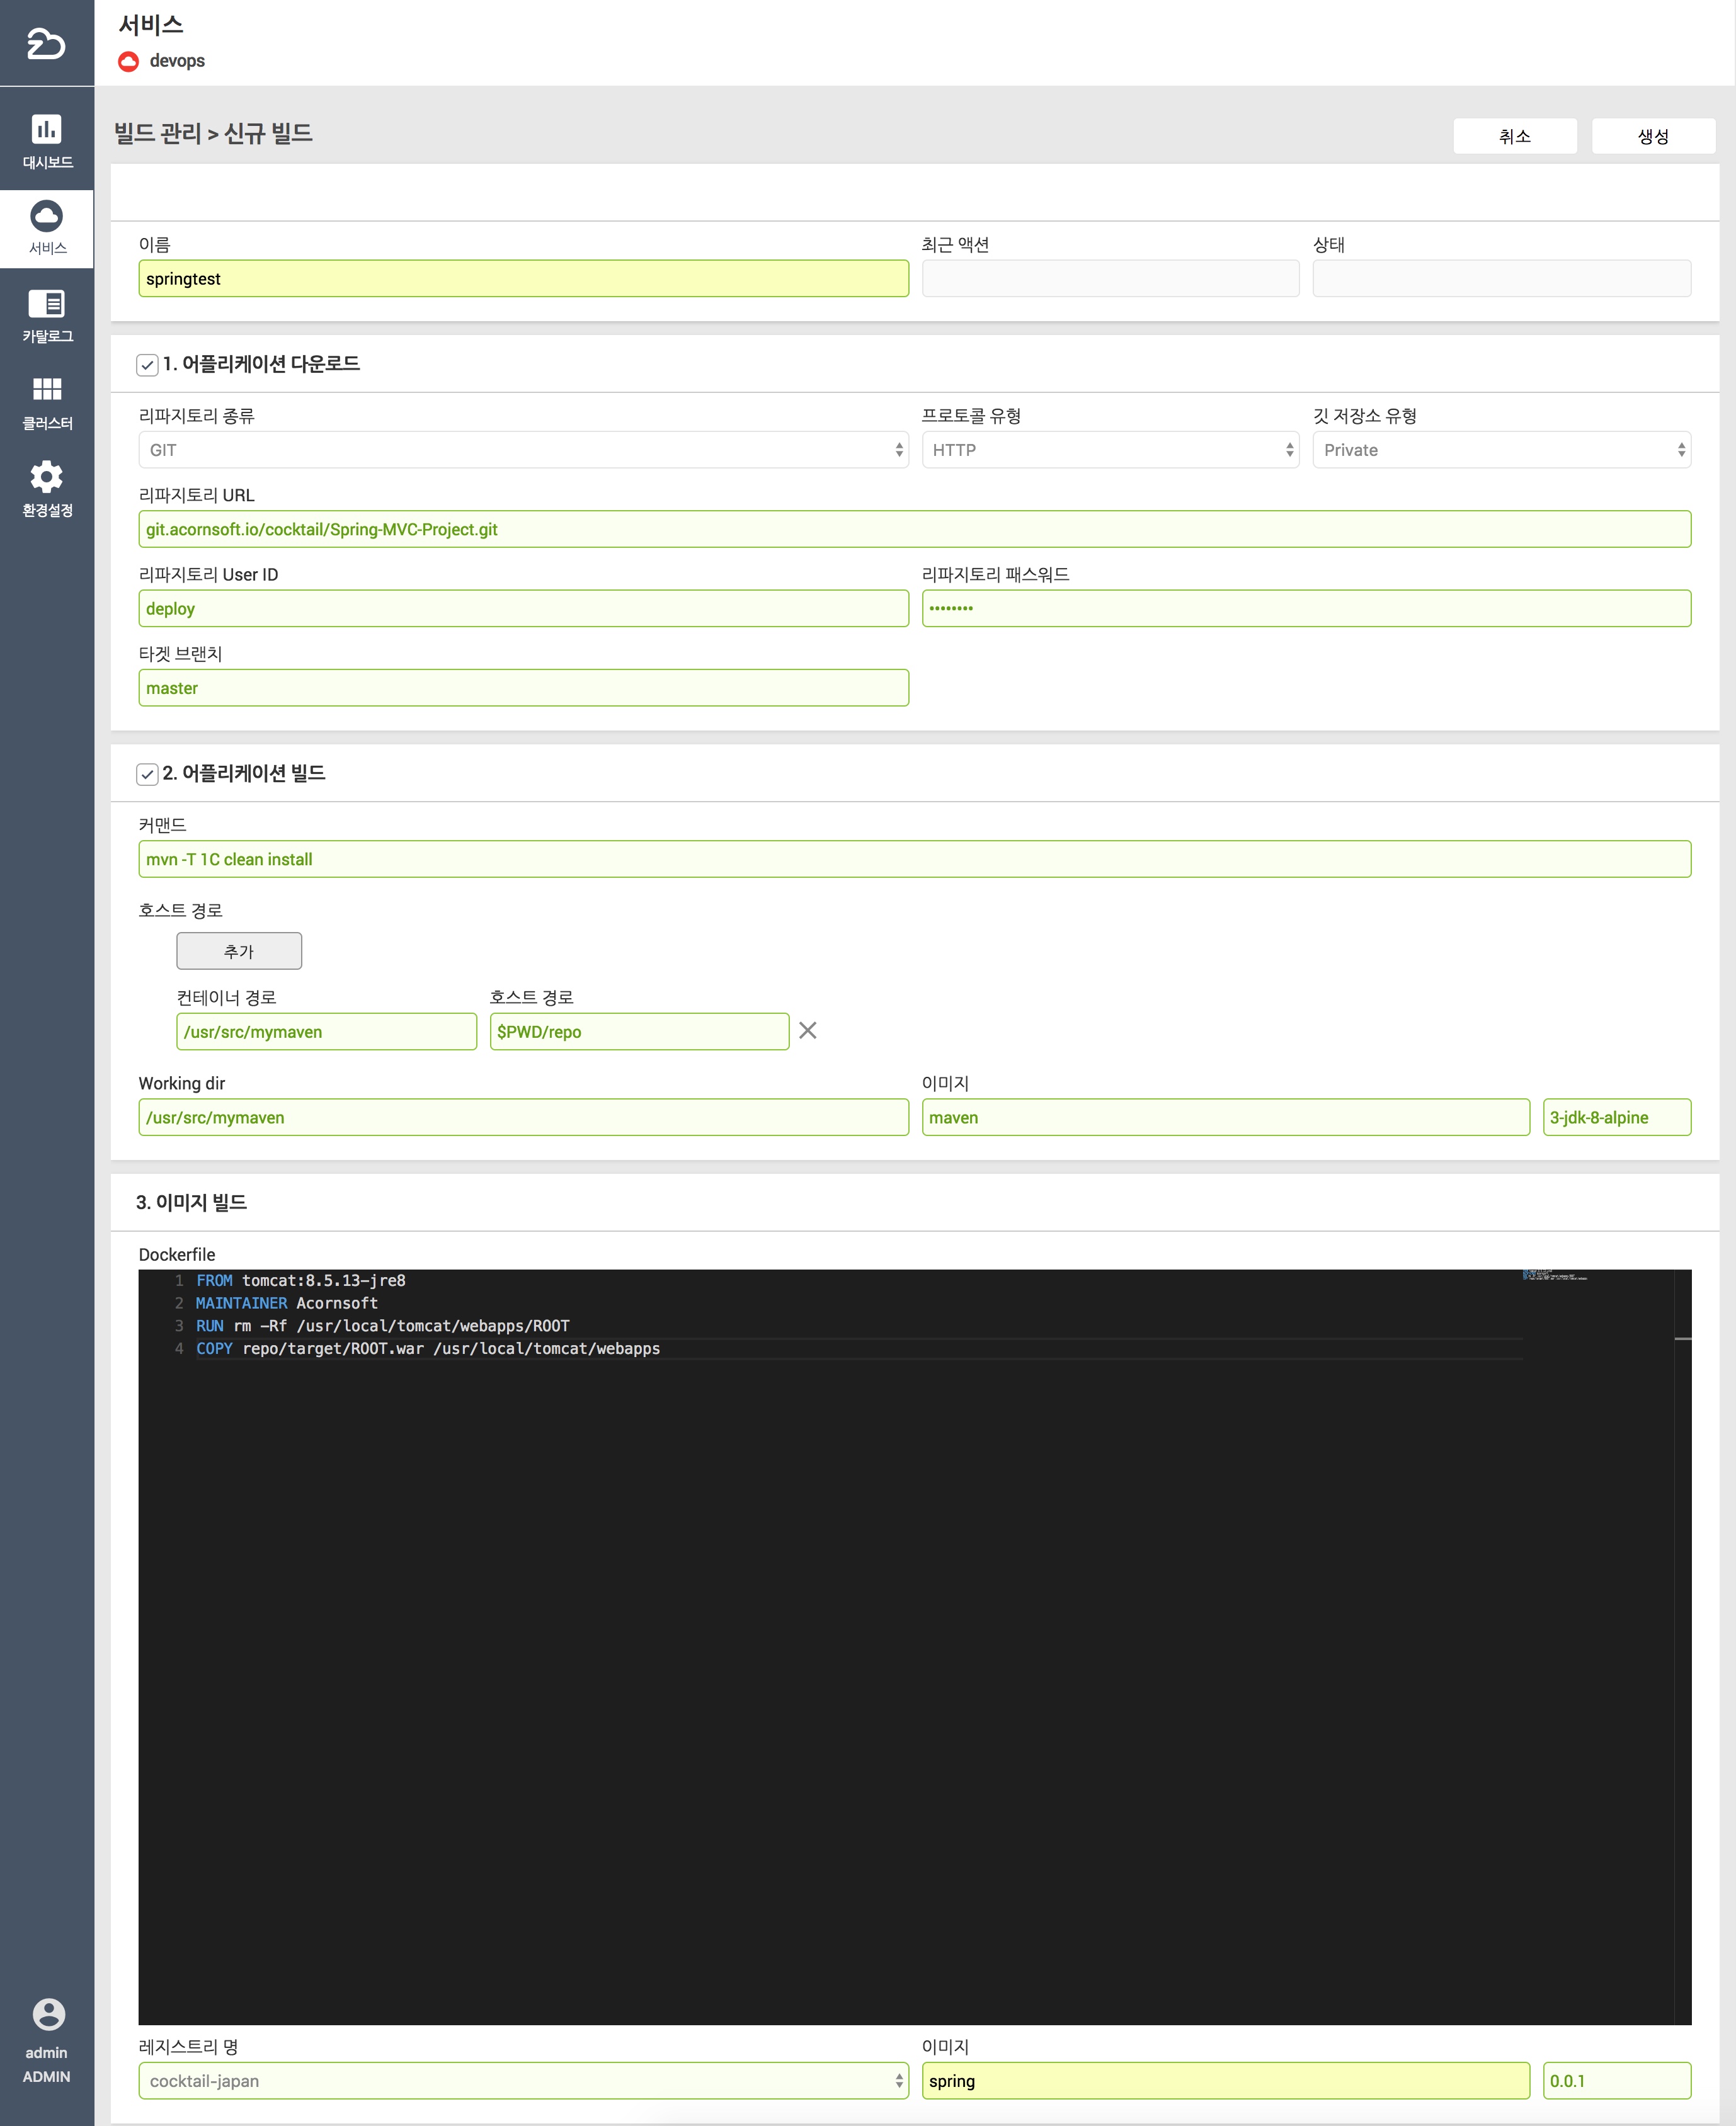Click the 추가 add host path button
Image resolution: width=1736 pixels, height=2126 pixels.
(239, 950)
